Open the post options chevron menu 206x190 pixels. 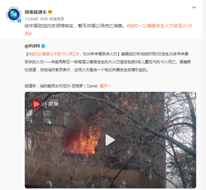194,7
